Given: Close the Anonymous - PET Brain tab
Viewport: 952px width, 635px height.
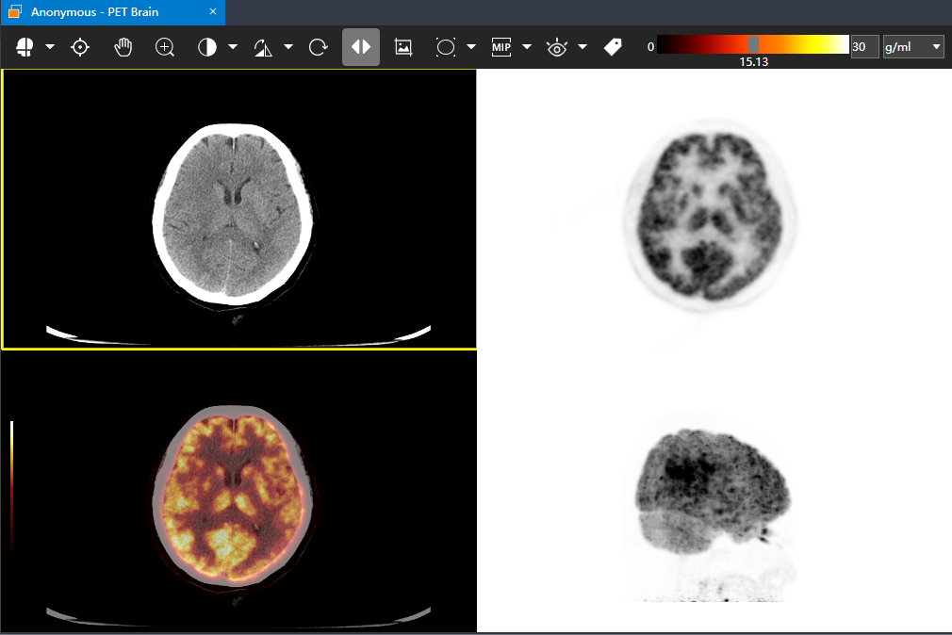Looking at the screenshot, I should click(x=212, y=11).
